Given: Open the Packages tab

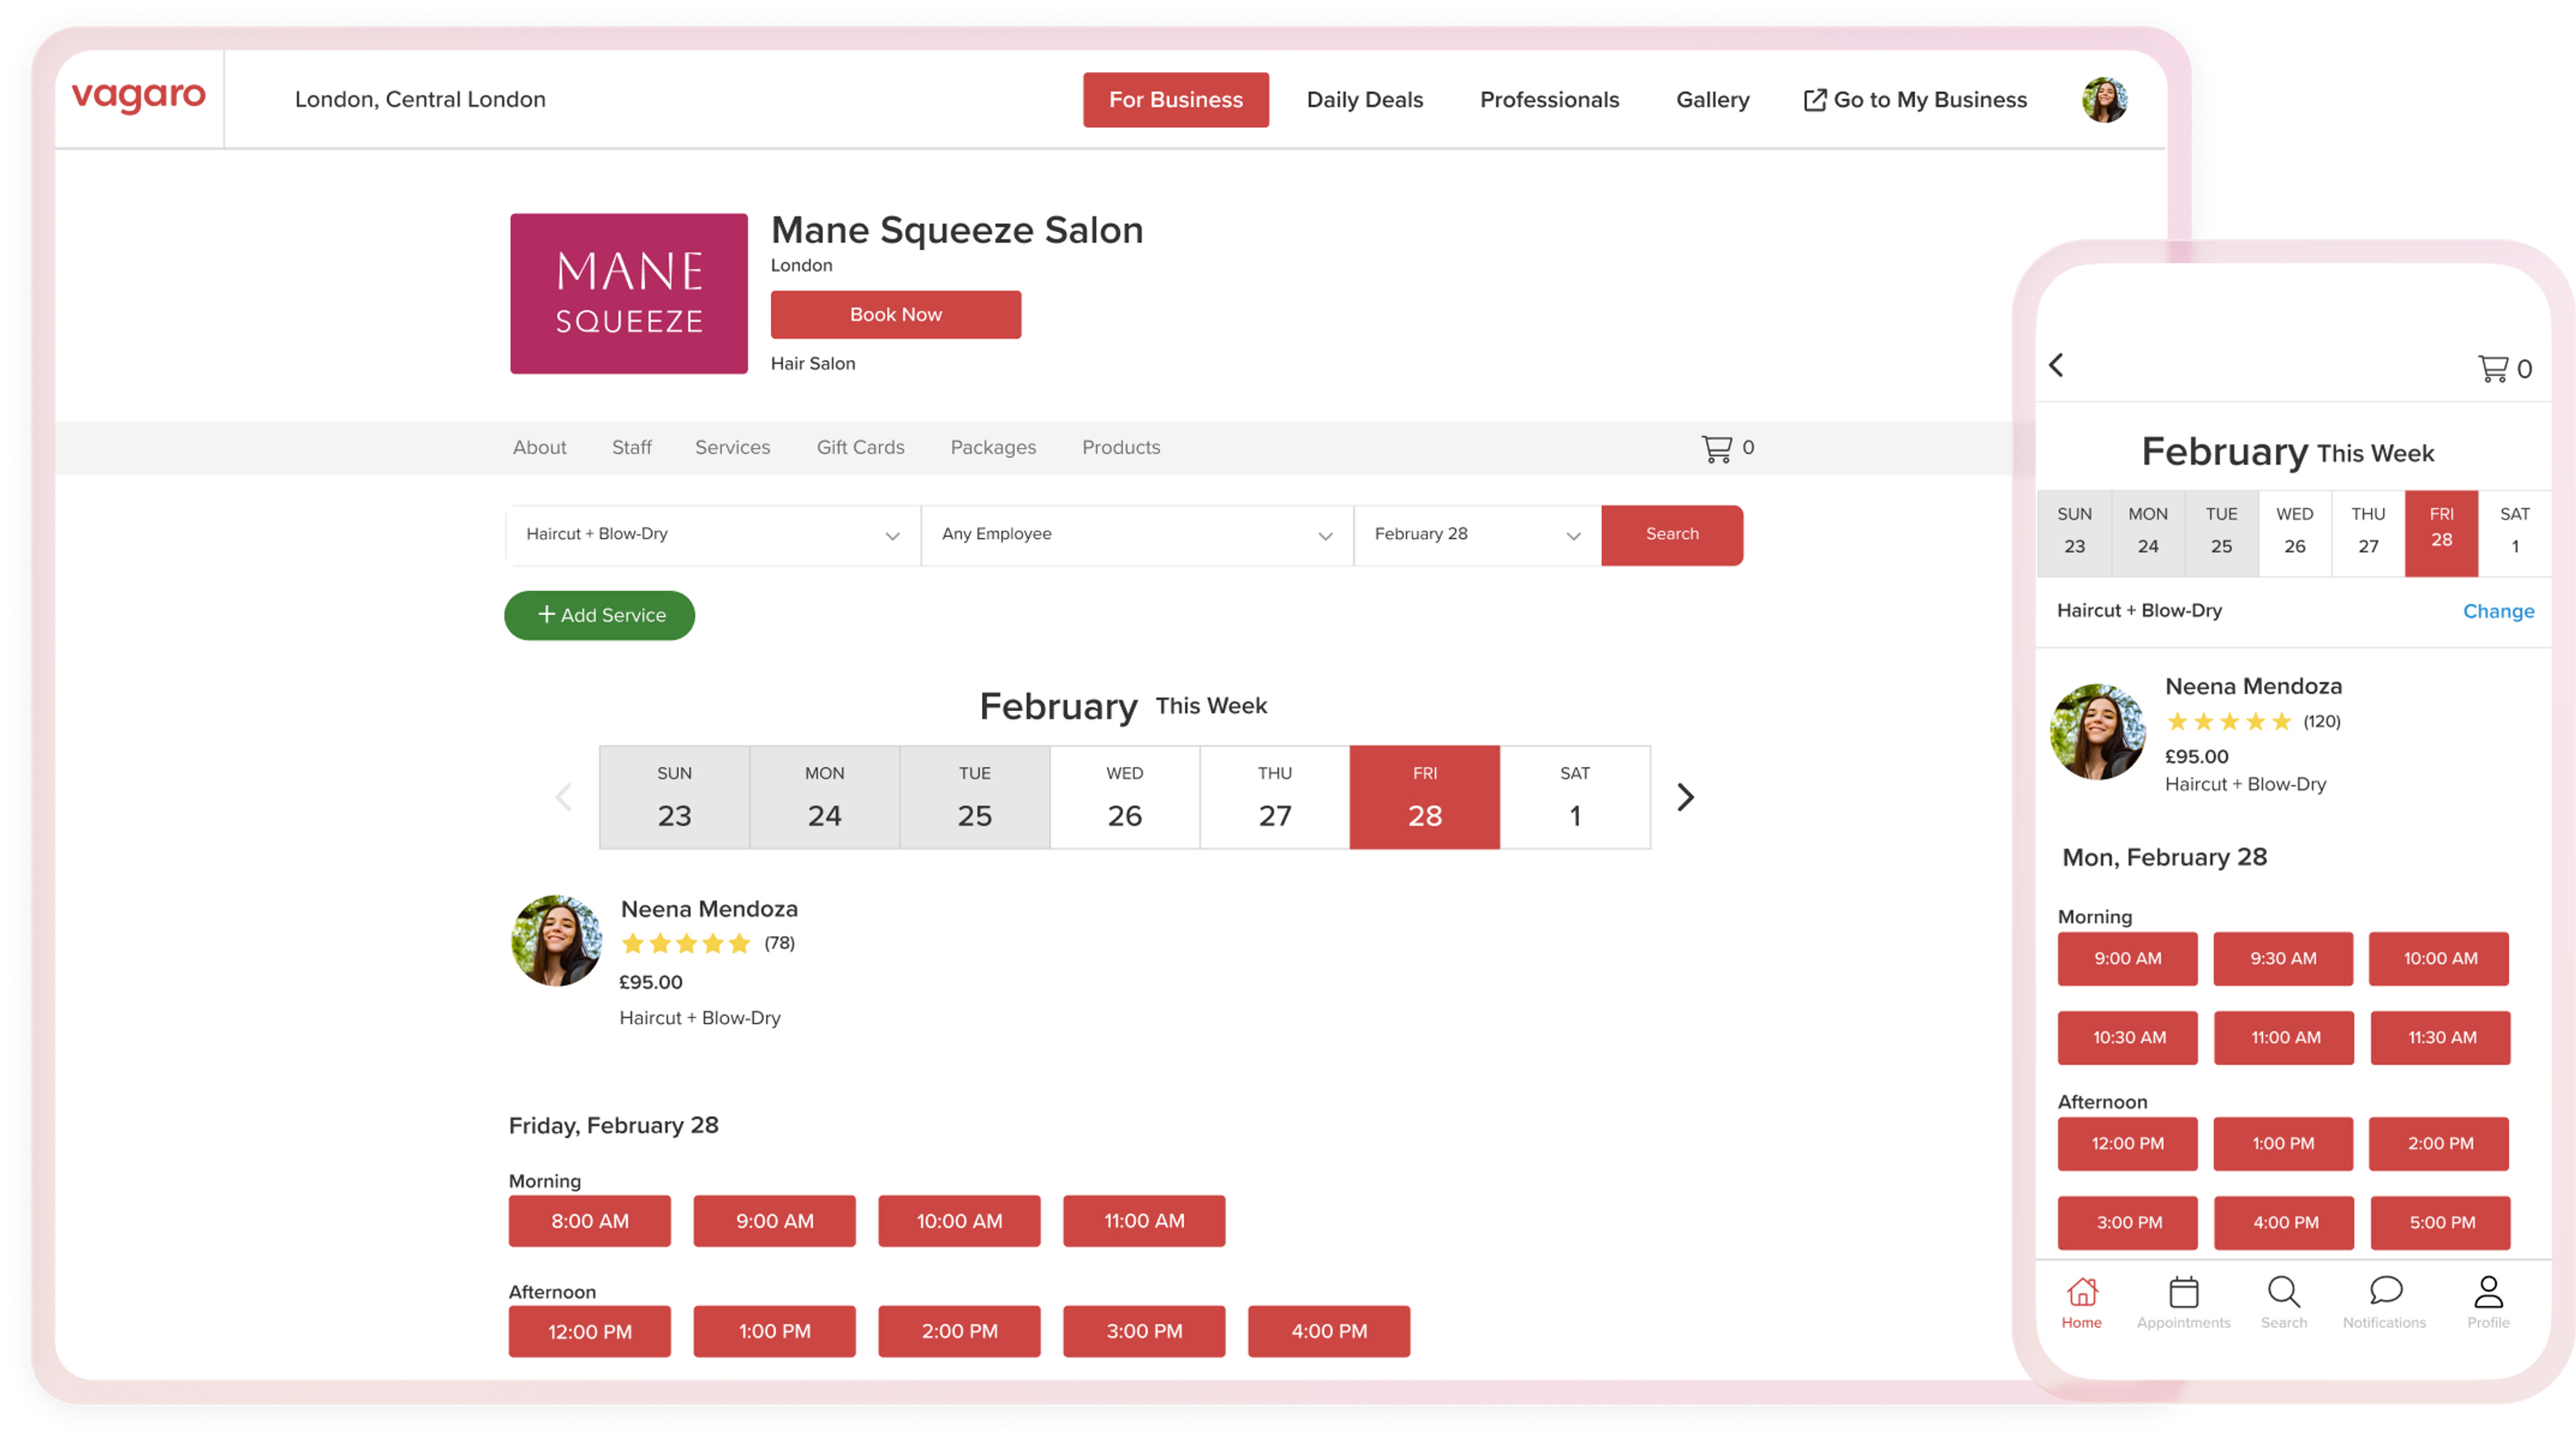Looking at the screenshot, I should [x=993, y=447].
